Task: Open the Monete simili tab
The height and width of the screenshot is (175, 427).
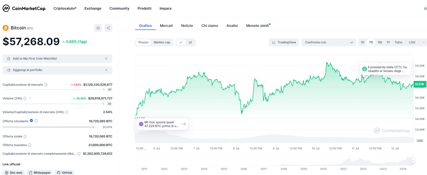Action: pos(258,26)
